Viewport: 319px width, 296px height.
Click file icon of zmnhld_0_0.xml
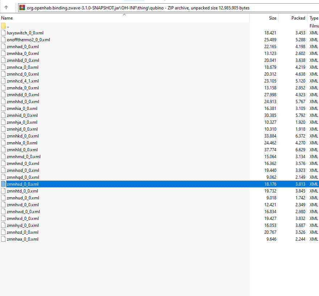[3, 149]
